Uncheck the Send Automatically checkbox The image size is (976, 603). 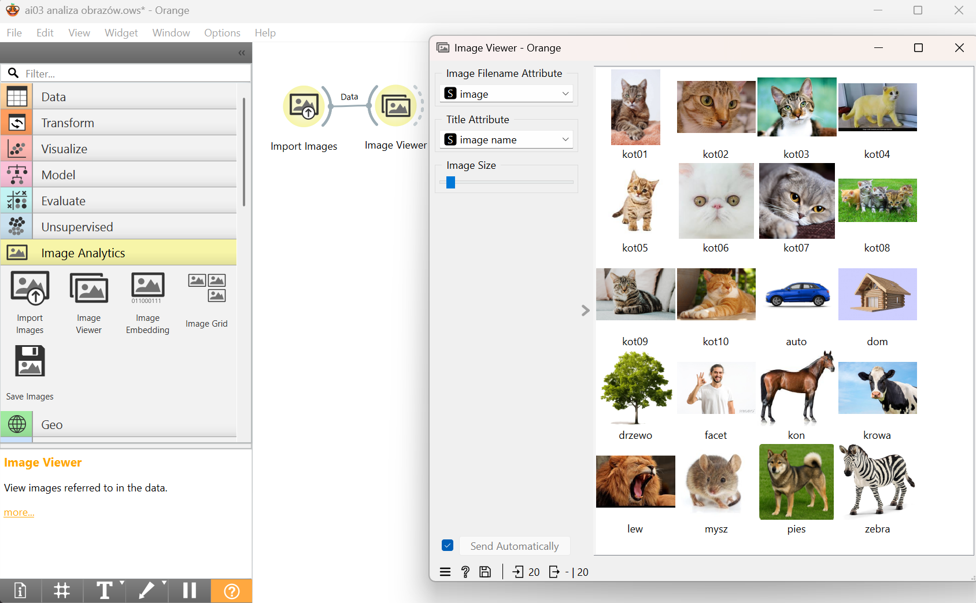tap(448, 545)
